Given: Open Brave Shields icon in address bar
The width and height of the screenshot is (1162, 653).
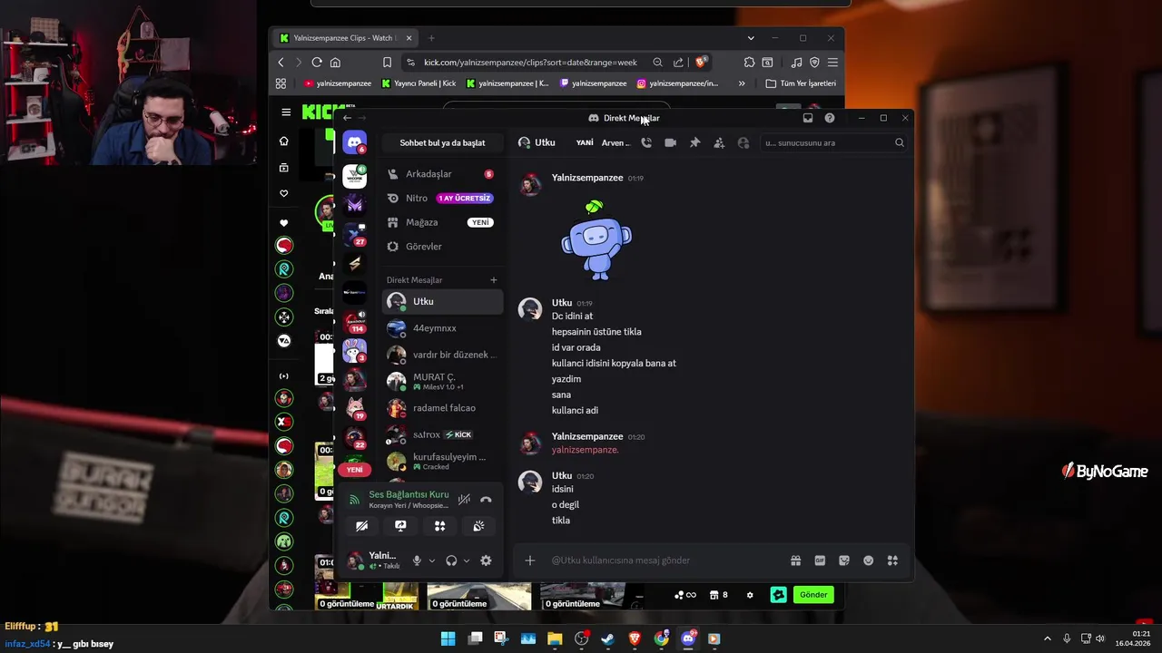Looking at the screenshot, I should [x=701, y=63].
